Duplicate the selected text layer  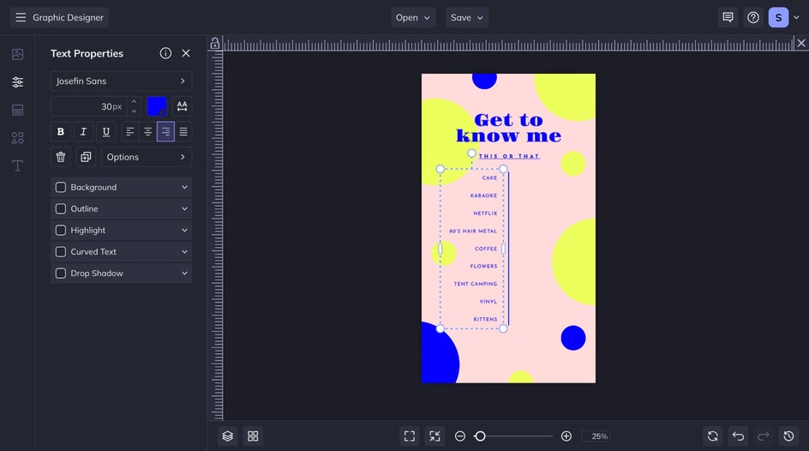pyautogui.click(x=85, y=157)
